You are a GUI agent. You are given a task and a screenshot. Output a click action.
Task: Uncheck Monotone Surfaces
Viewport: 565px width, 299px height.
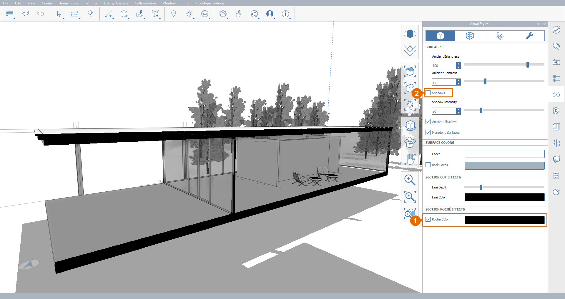[428, 132]
